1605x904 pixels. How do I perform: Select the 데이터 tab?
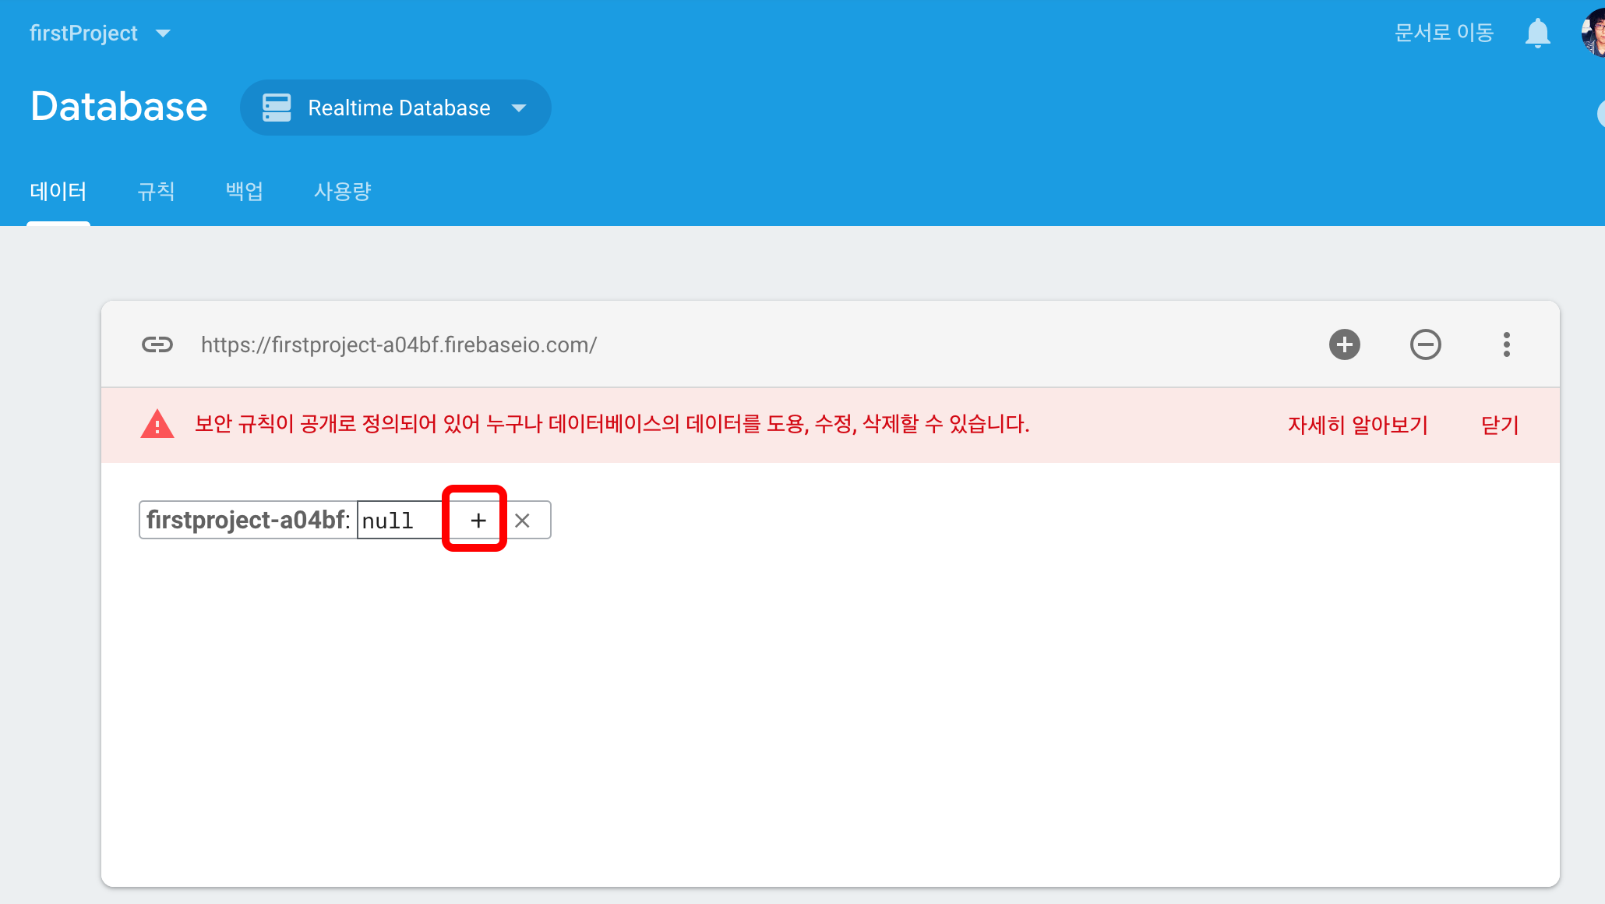(x=58, y=192)
